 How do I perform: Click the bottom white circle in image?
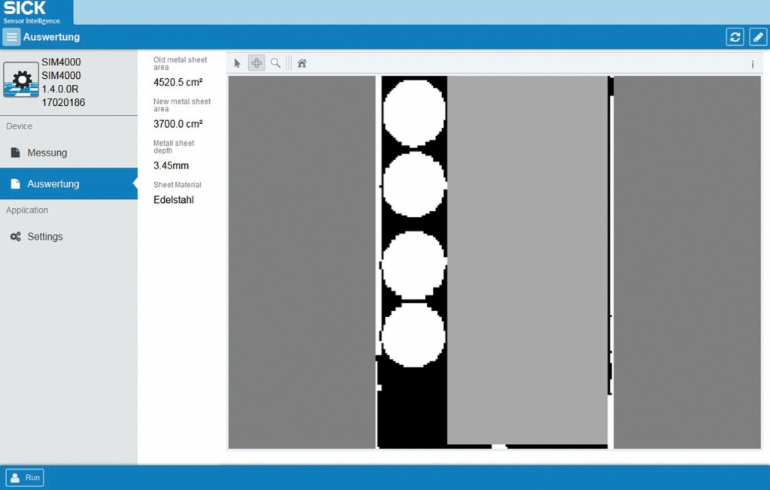coord(414,334)
